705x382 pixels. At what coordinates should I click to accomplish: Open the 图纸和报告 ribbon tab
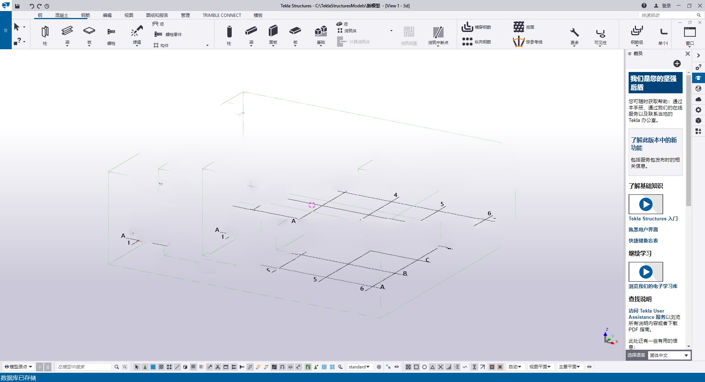pyautogui.click(x=157, y=15)
